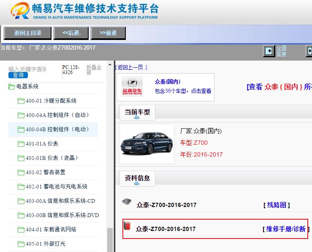The image size is (312, 252).
Task: Open the 全屏菜单 link
Action: point(281,51)
